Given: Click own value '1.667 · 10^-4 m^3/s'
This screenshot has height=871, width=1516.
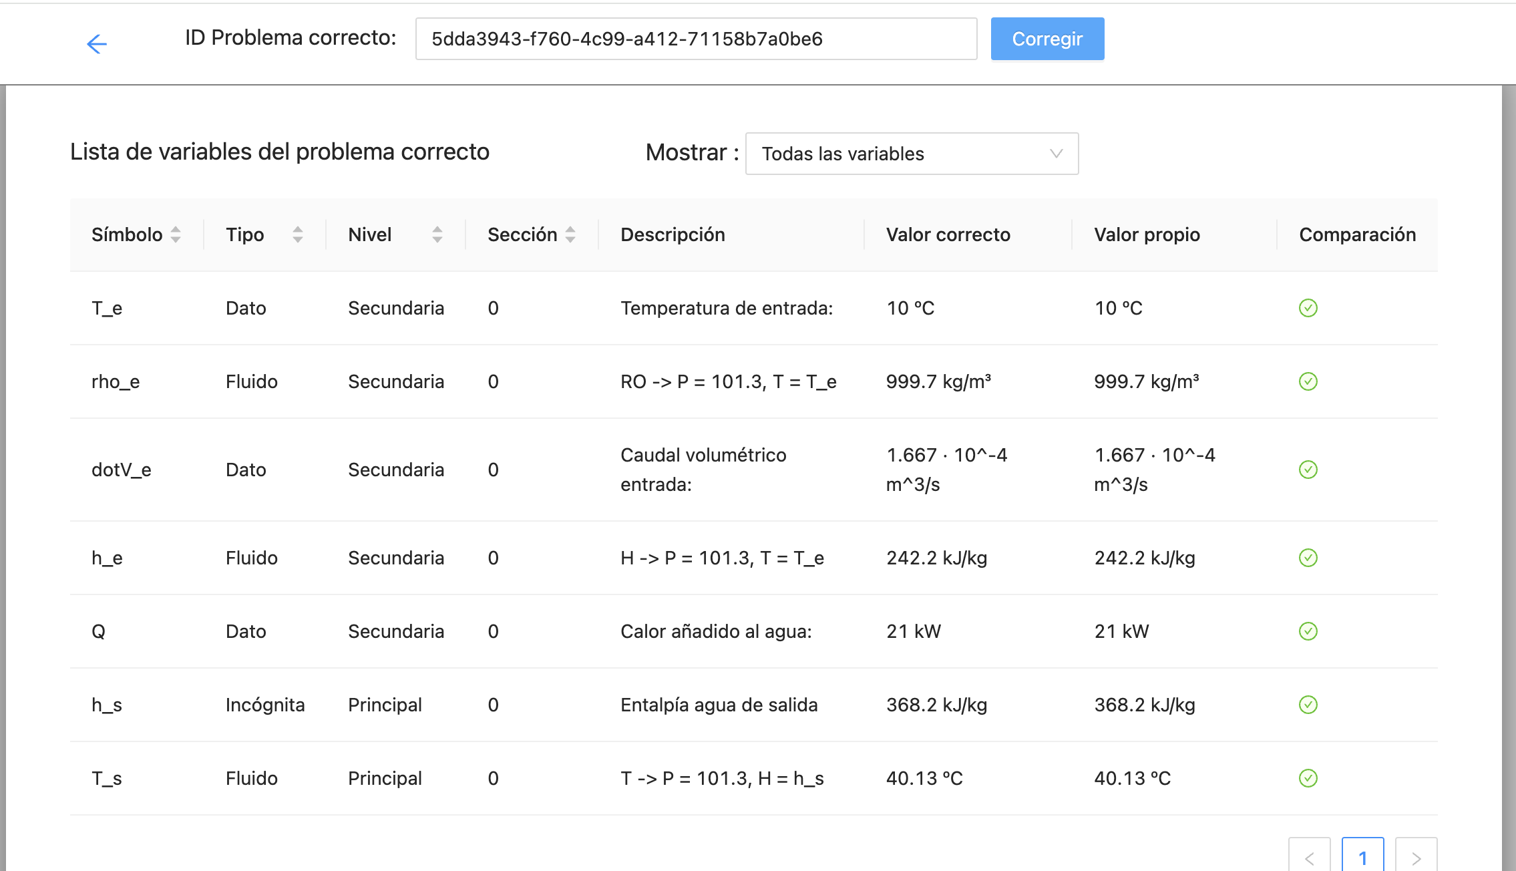Looking at the screenshot, I should click(x=1155, y=470).
